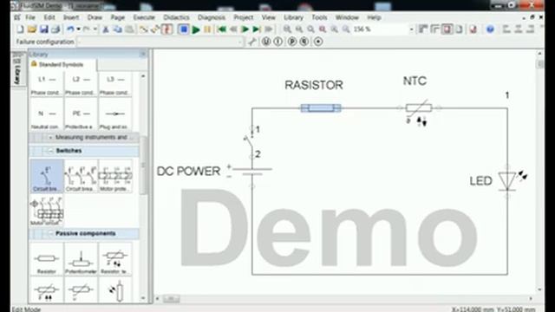Open the Execute menu
The image size is (555, 312).
tap(144, 17)
